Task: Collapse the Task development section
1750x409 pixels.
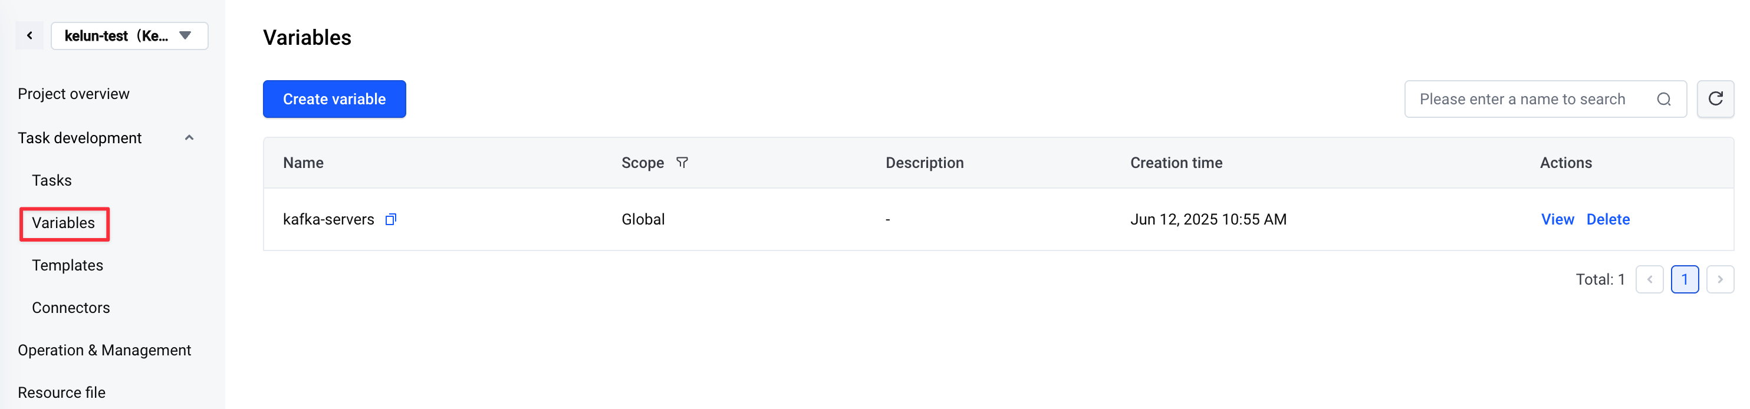Action: (x=189, y=138)
